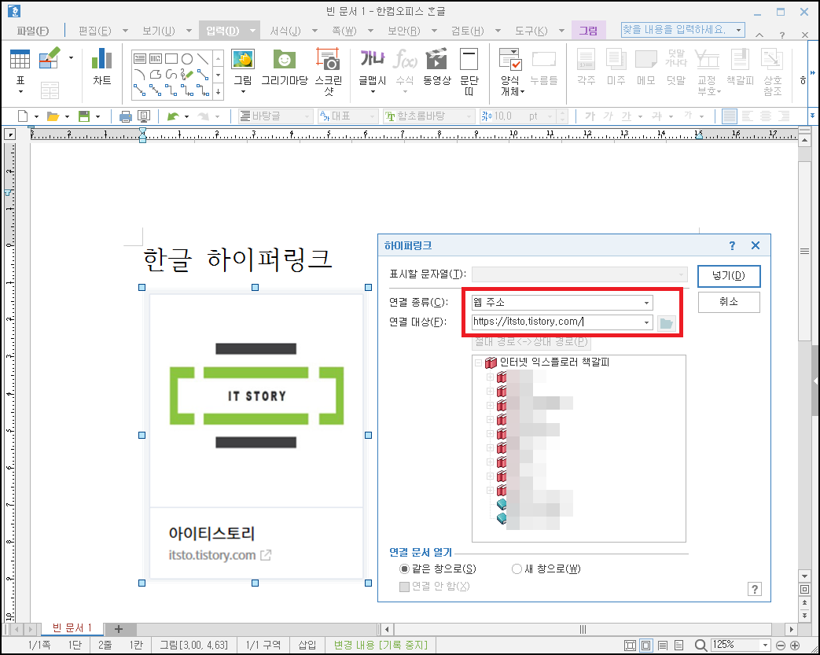Zoom out with the minus icon
The image size is (820, 655).
coord(780,645)
